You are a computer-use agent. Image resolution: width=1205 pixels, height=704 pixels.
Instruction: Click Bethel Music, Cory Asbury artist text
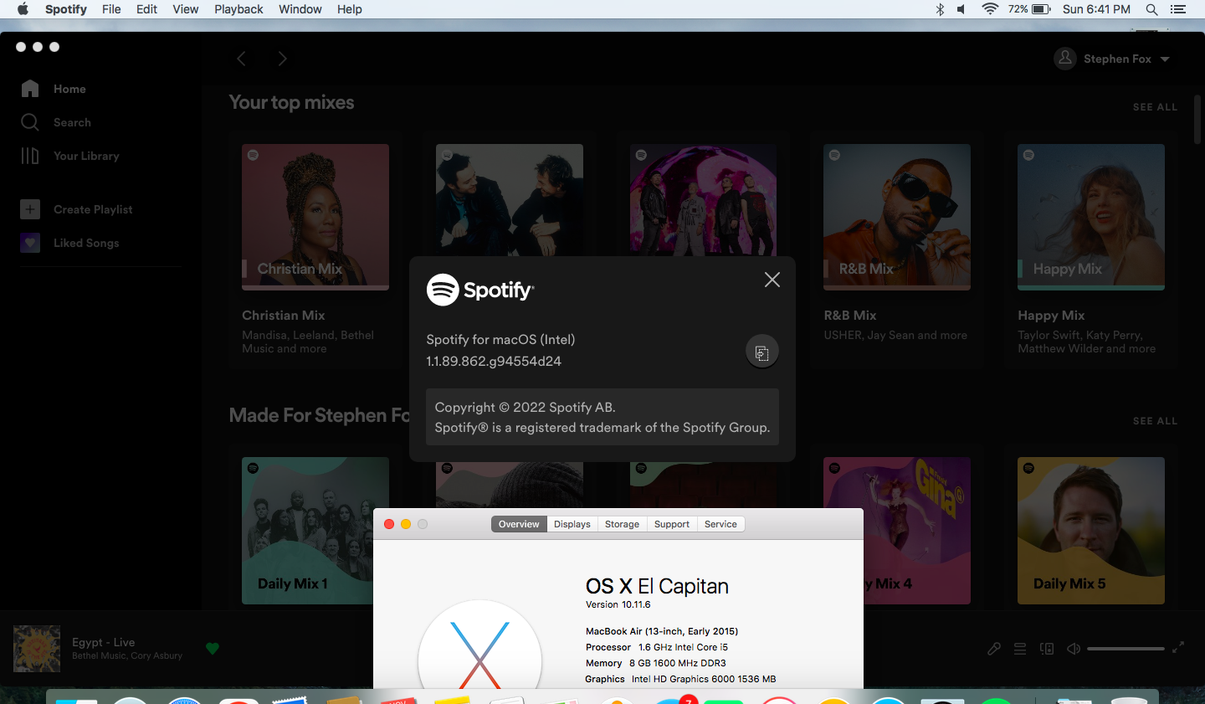tap(127, 656)
